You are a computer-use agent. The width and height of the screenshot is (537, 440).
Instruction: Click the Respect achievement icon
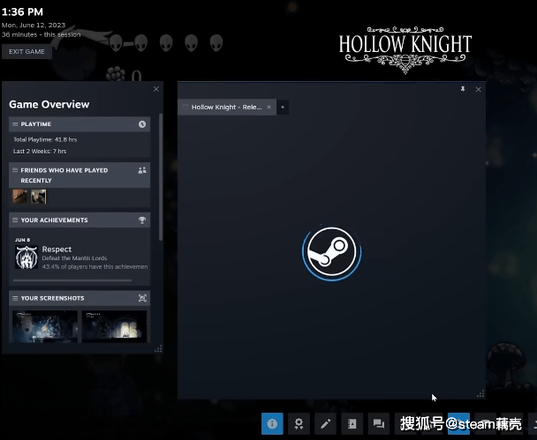(26, 257)
